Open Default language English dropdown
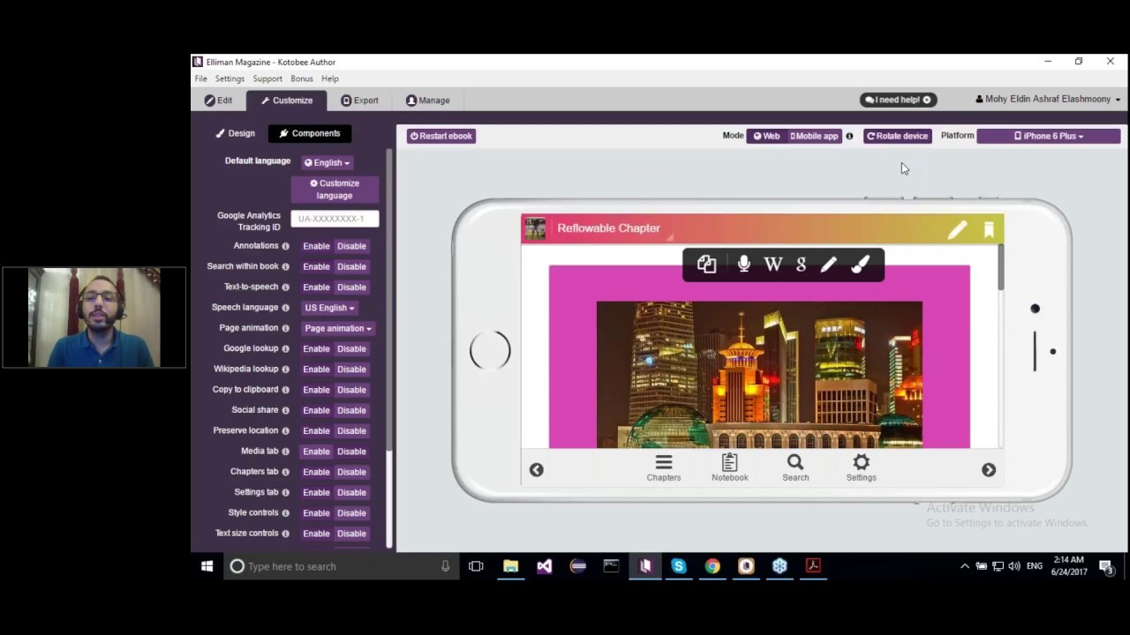 coord(327,162)
